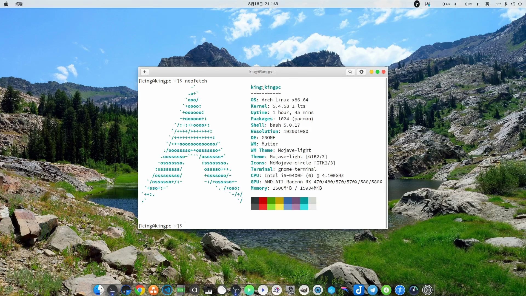Open the date and time 8月16日 21:43
Image resolution: width=526 pixels, height=296 pixels.
click(x=263, y=4)
